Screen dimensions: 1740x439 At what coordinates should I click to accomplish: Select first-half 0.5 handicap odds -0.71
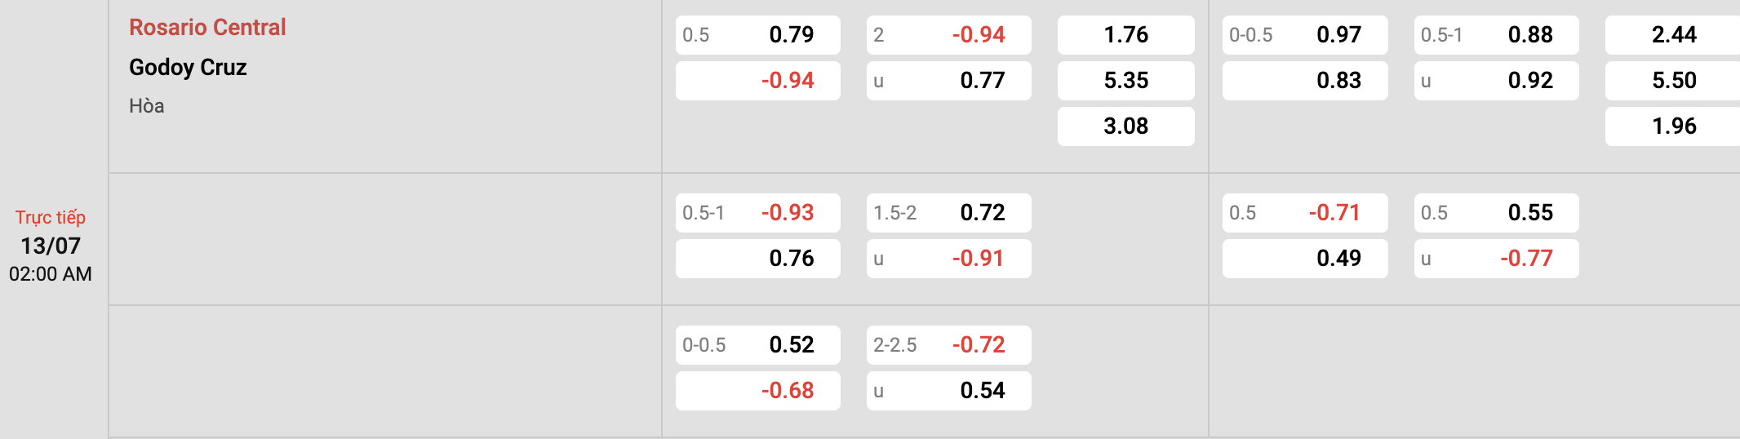[1305, 213]
